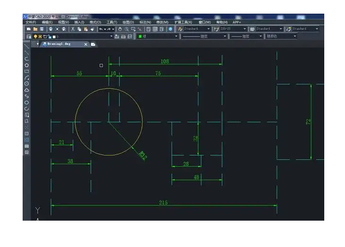The image size is (345, 247).
Task: Toggle the layer lock padlock
Action: click(x=49, y=36)
